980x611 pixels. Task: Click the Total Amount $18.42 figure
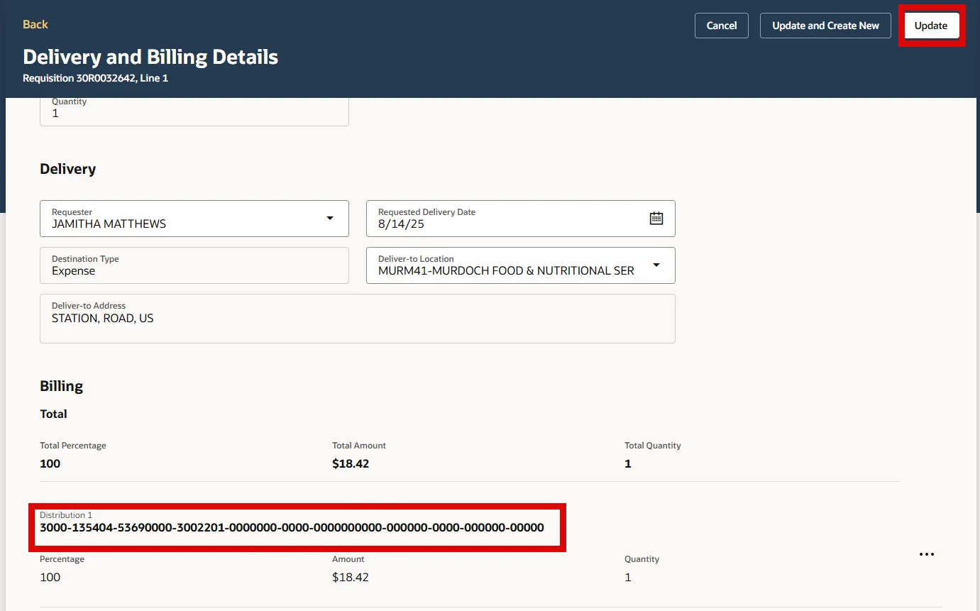351,464
